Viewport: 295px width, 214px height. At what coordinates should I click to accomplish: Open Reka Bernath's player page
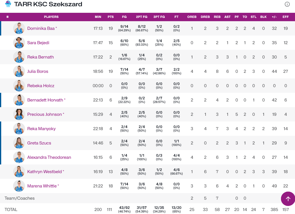(41, 57)
